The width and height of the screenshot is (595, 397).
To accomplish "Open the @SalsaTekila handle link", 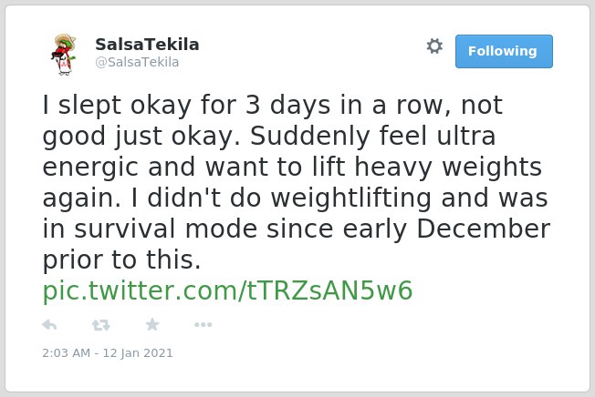I will (x=137, y=62).
